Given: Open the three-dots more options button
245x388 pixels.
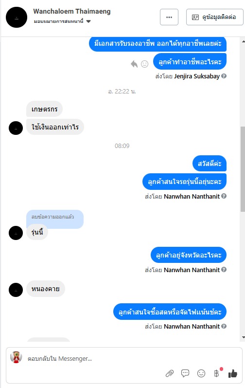Looking at the screenshot, I should tap(169, 17).
